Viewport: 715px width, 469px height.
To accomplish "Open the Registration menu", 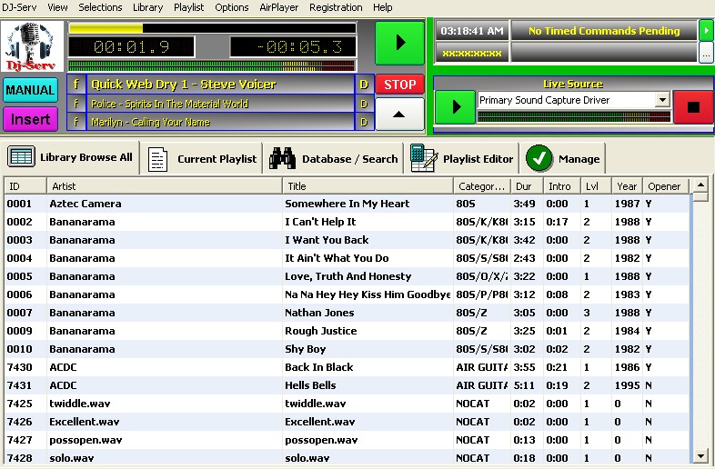I will pyautogui.click(x=336, y=7).
